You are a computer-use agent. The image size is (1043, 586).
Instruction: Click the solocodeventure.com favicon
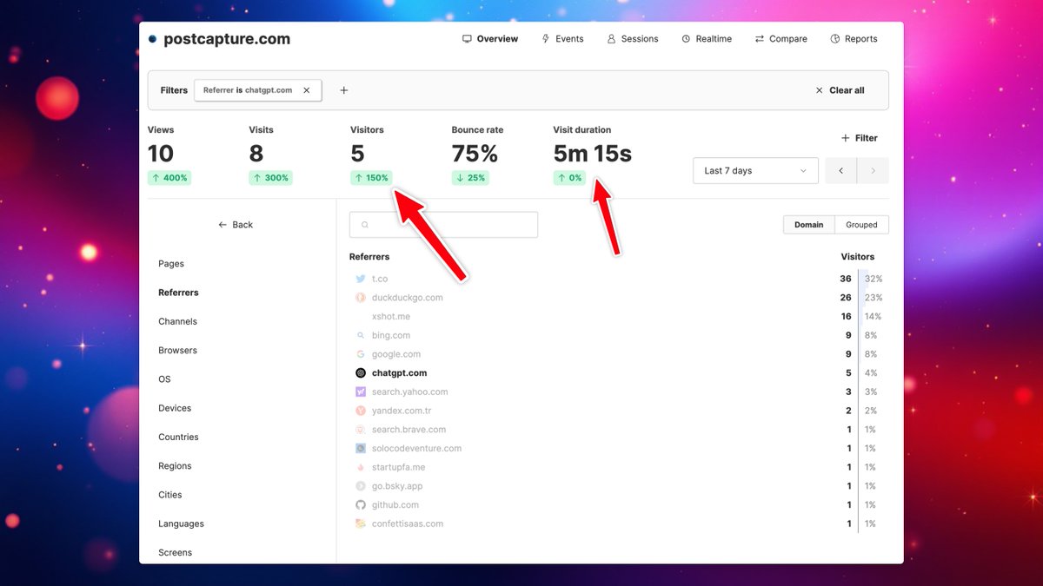click(x=361, y=449)
